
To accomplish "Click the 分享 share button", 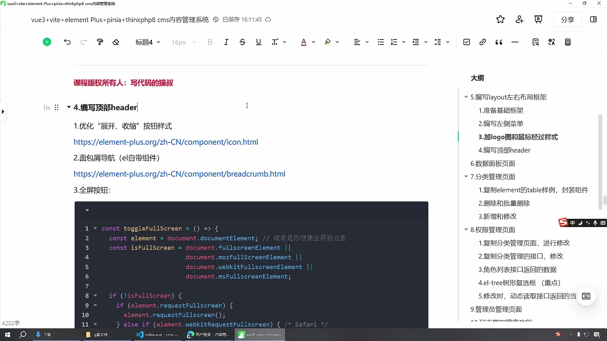I will tap(567, 20).
